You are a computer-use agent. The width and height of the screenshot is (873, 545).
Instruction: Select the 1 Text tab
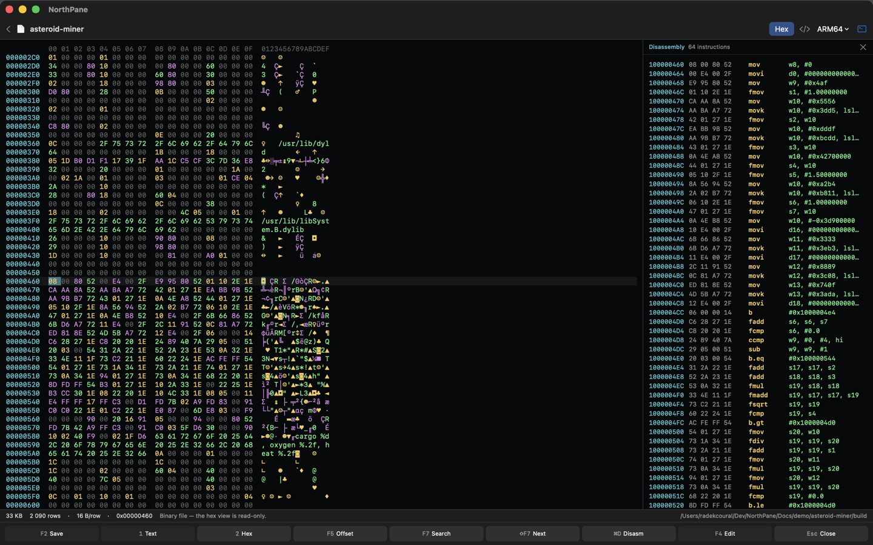148,533
